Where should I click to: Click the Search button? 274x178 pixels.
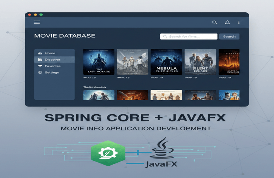[x=229, y=36]
